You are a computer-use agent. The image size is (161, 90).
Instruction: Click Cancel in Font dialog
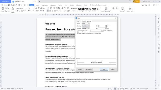113,69
